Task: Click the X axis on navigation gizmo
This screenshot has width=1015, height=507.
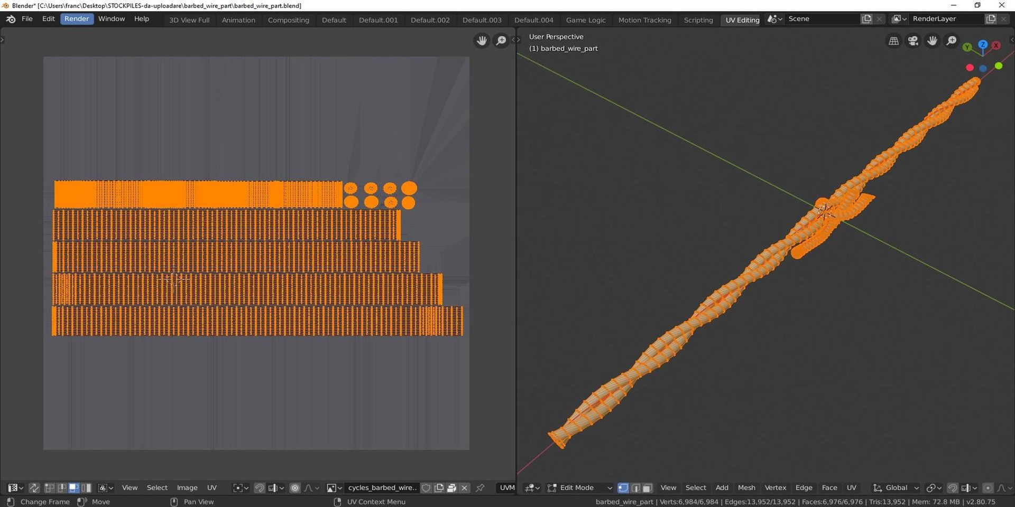Action: [x=996, y=45]
